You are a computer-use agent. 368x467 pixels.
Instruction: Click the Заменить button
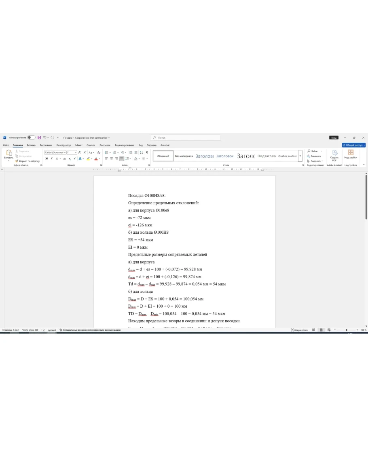[x=315, y=156]
